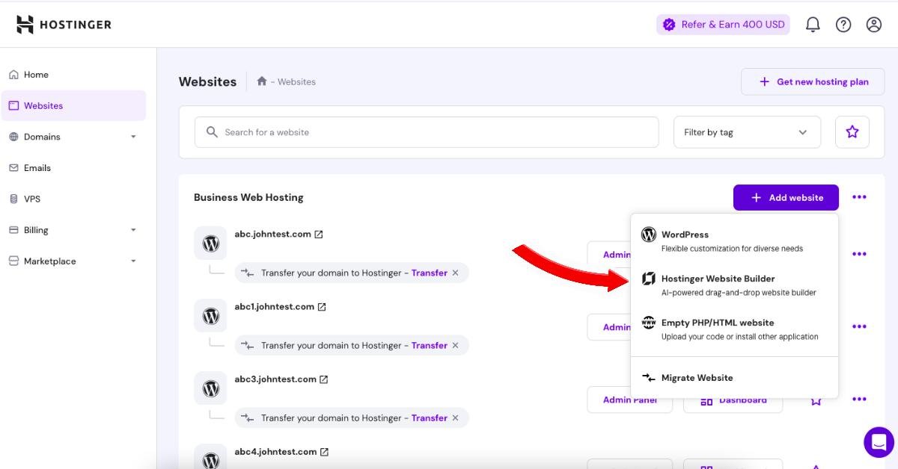Open abc1.johntest.com external link icon
The image size is (898, 469).
322,307
